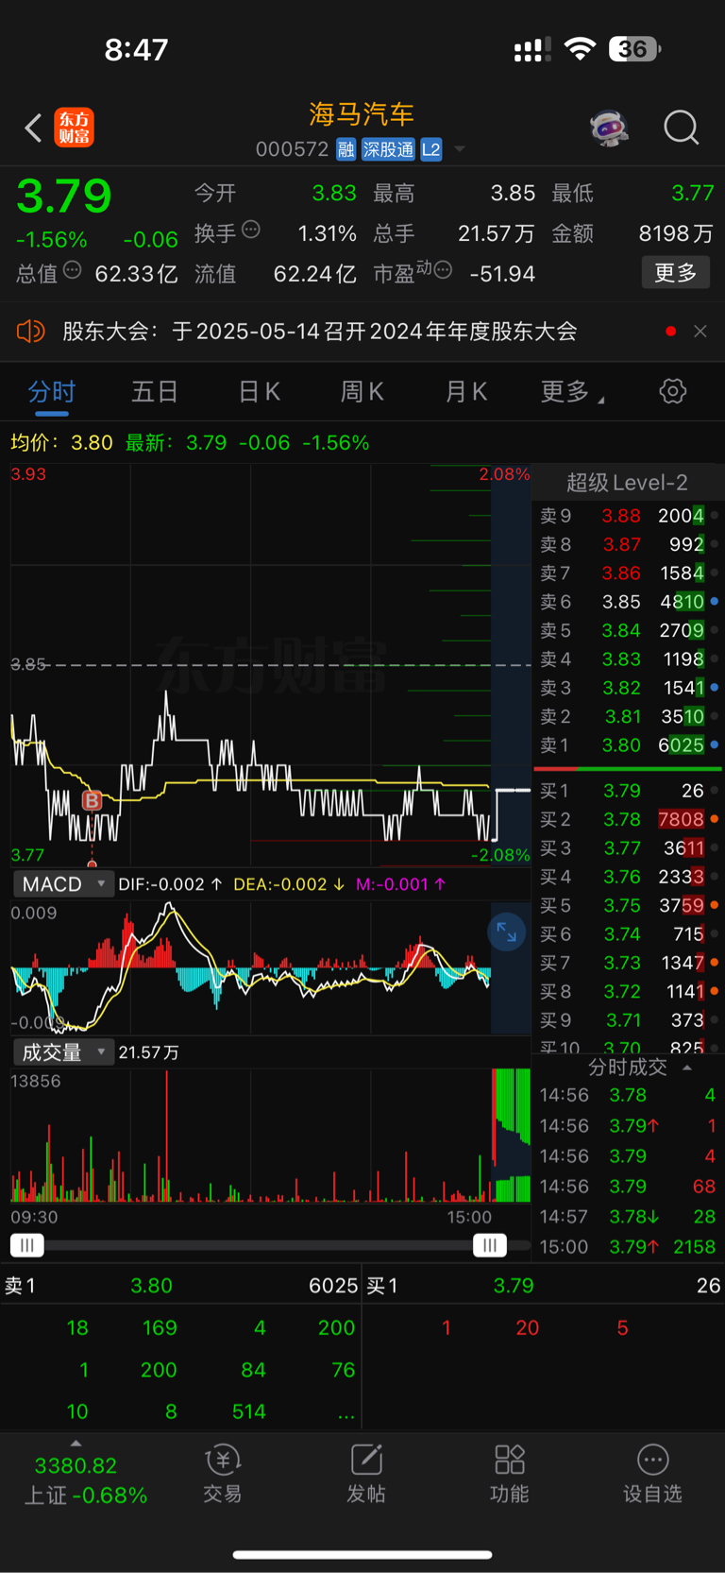Screen dimensions: 725x1573
Task: Select the 买1 order row at 3.79
Action: (629, 791)
